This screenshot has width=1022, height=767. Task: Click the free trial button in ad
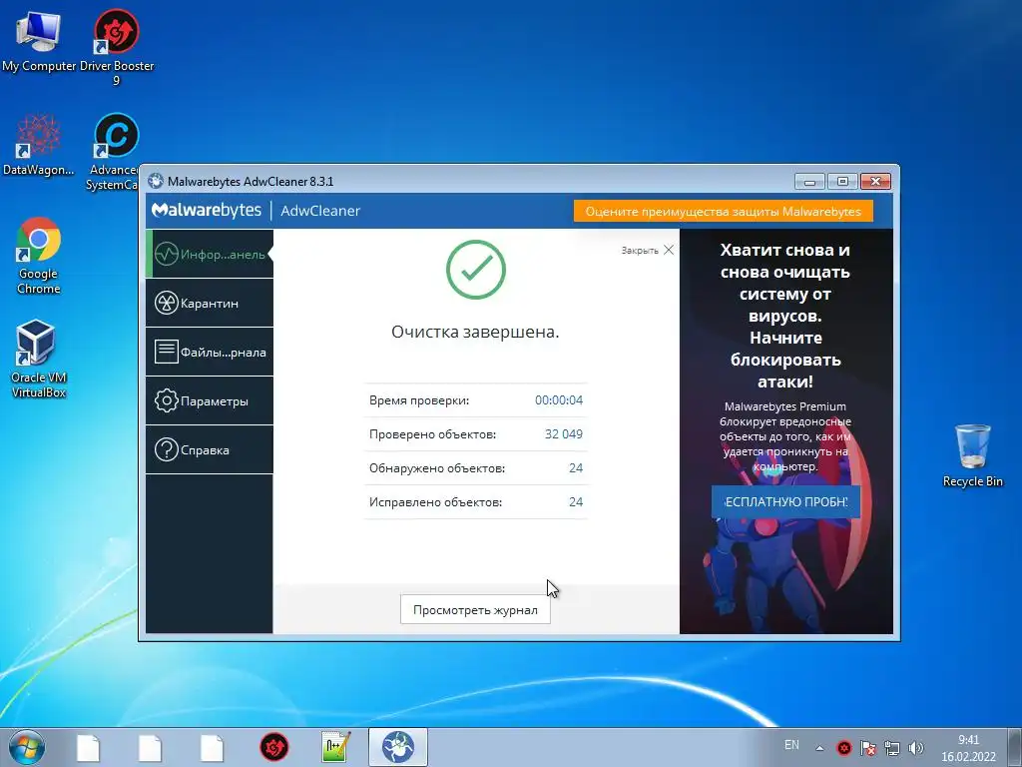click(785, 501)
